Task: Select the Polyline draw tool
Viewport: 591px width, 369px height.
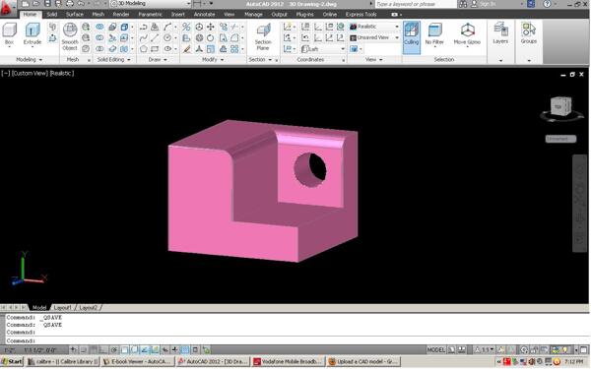Action: pyautogui.click(x=143, y=28)
